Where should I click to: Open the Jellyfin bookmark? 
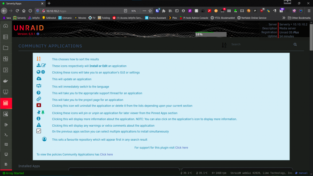pos(34,18)
